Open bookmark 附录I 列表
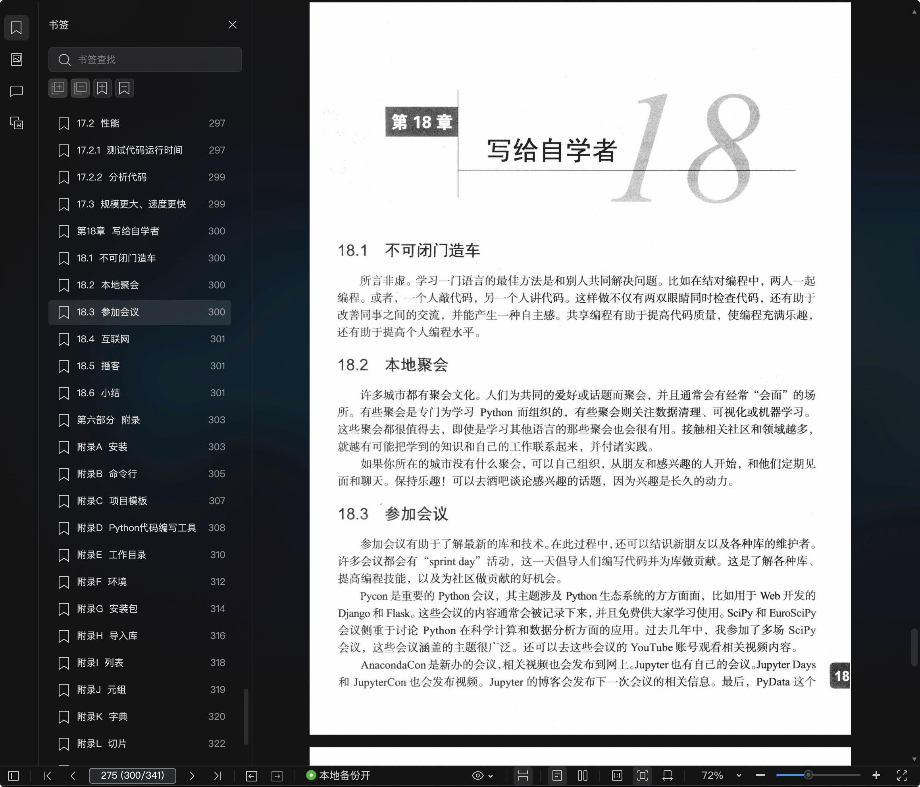Image resolution: width=920 pixels, height=787 pixels. 139,663
